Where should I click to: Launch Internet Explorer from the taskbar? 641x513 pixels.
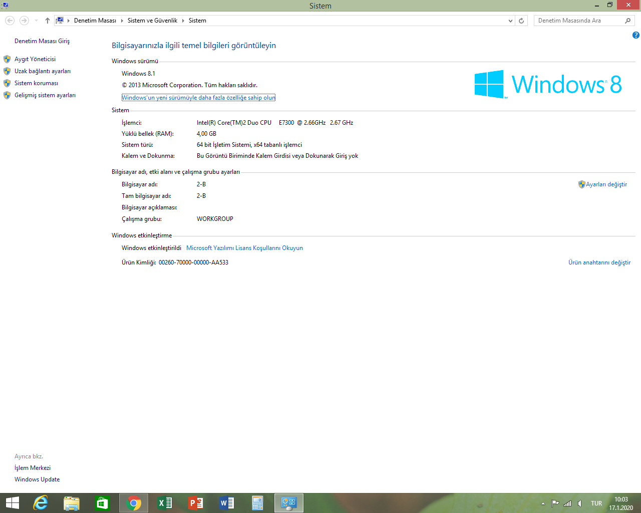point(41,503)
